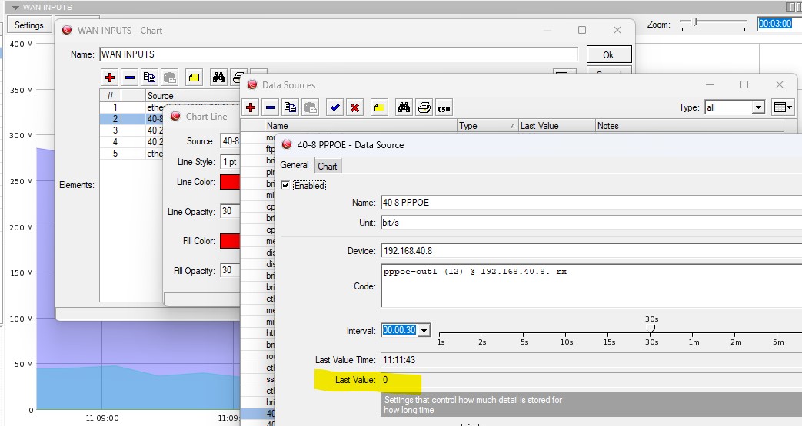Open the Type filter dropdown
This screenshot has height=426, width=802.
point(758,107)
